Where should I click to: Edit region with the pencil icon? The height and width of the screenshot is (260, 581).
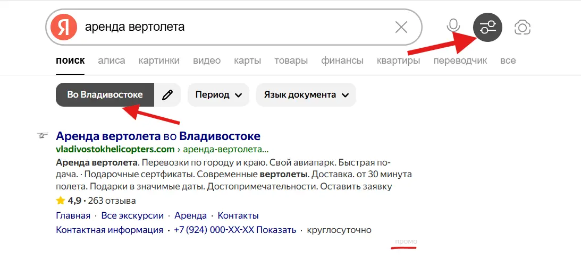tap(168, 95)
